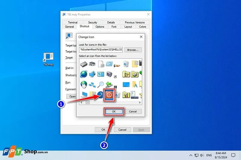Switch to the Colors tab
241x160 pixels.
[x=142, y=27]
